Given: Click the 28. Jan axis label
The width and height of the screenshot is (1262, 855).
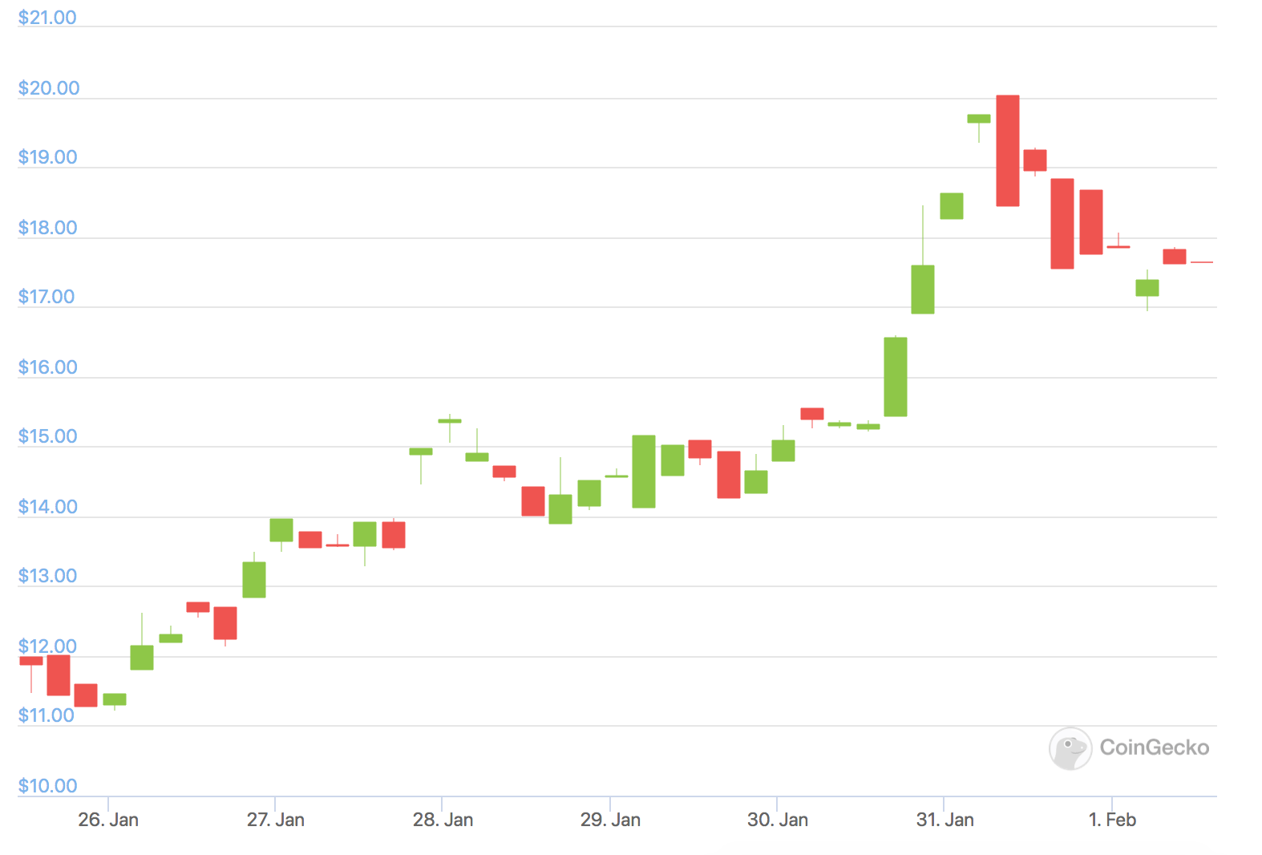Looking at the screenshot, I should point(443,820).
